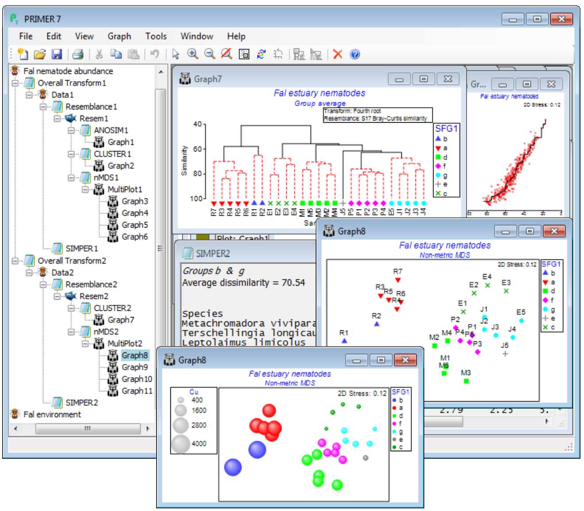The width and height of the screenshot is (584, 511).
Task: Open help via blue question mark icon
Action: pos(355,54)
